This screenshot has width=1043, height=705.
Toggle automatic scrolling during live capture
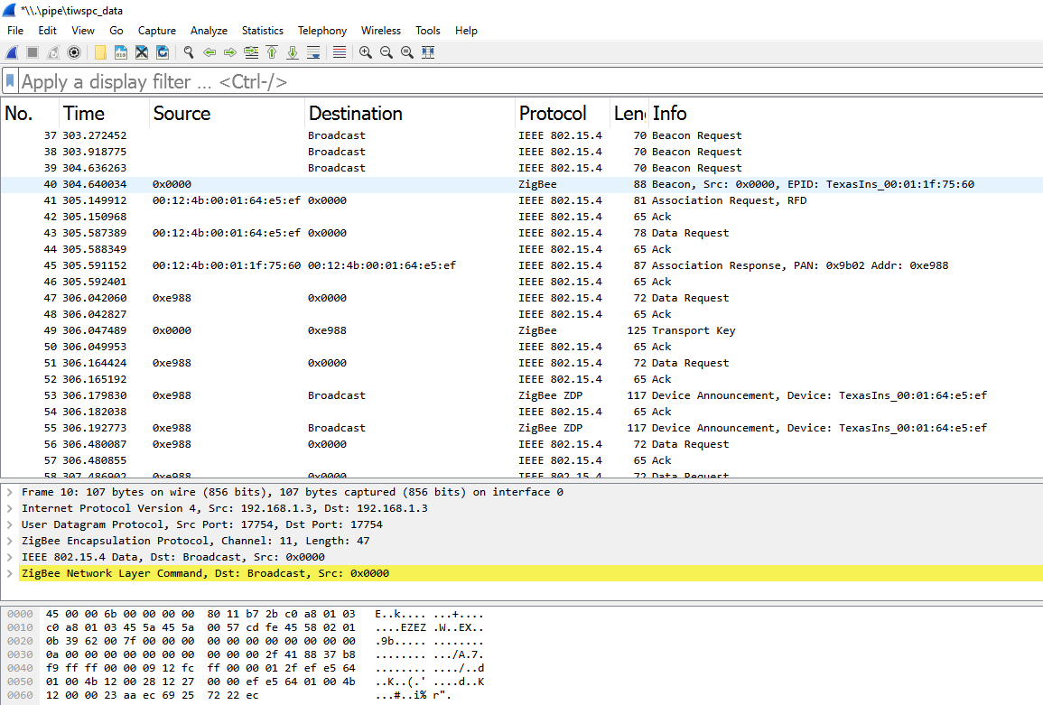312,52
